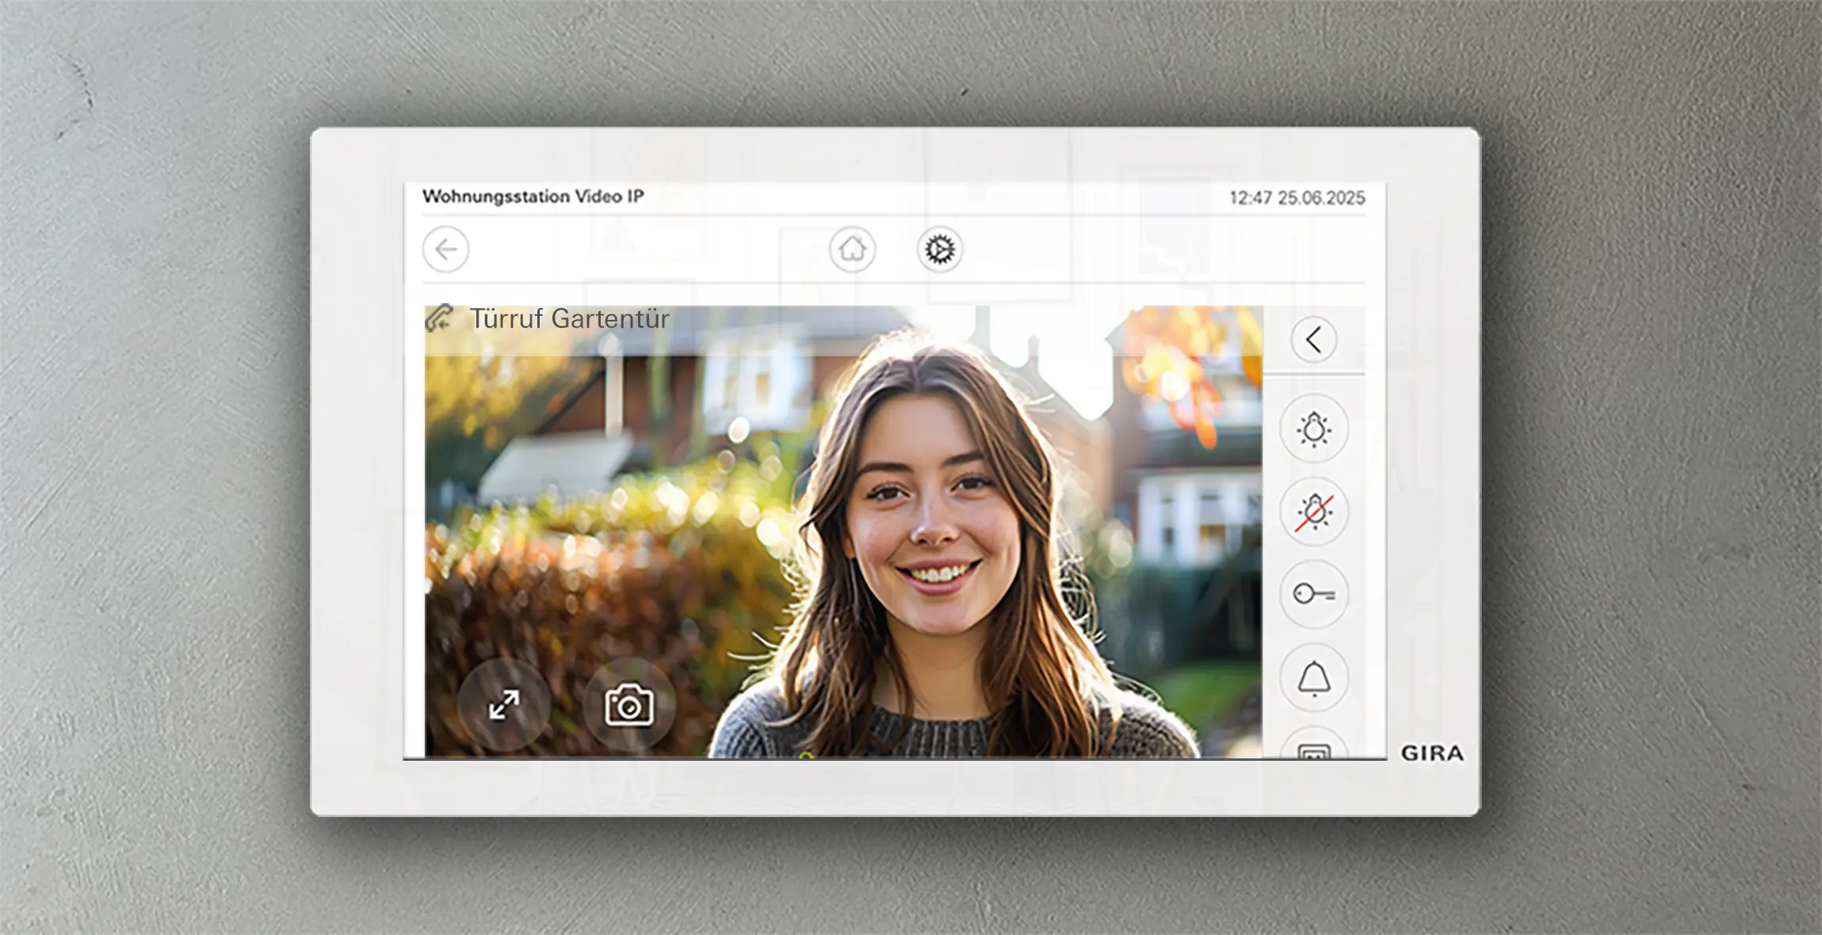
Task: Click the GIRA logo on the frame
Action: (x=1431, y=753)
